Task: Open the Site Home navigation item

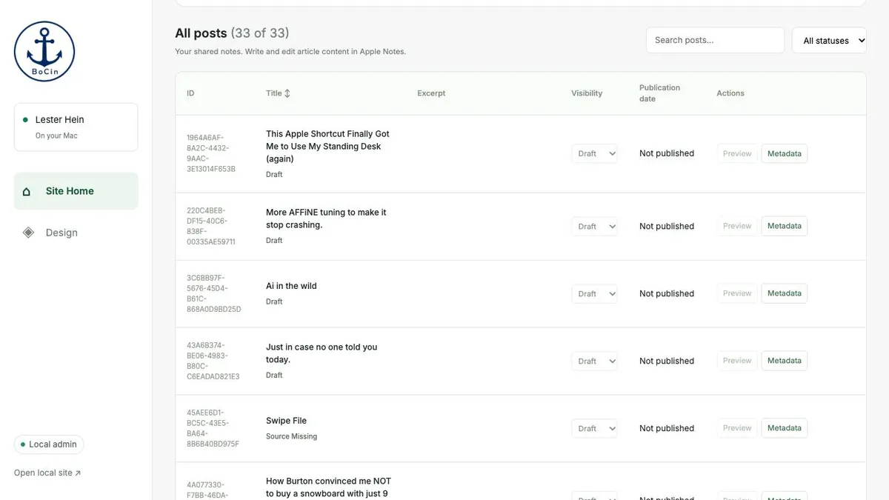Action: pyautogui.click(x=76, y=191)
